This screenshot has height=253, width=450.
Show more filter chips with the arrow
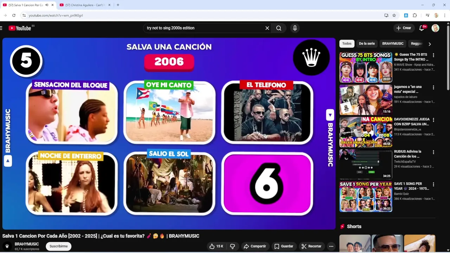click(430, 44)
